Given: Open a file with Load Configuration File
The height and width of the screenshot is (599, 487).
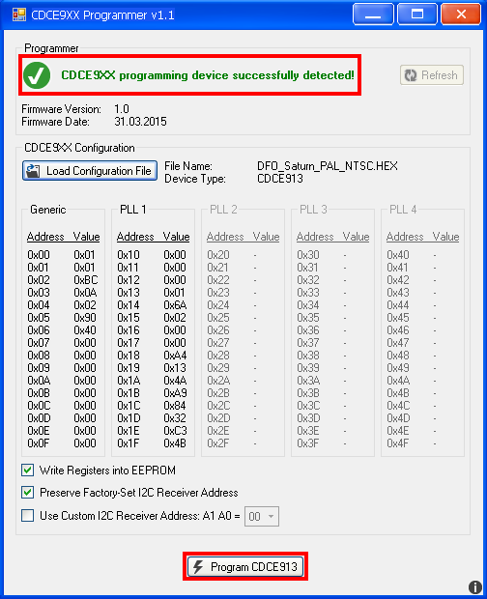Looking at the screenshot, I should pyautogui.click(x=90, y=171).
